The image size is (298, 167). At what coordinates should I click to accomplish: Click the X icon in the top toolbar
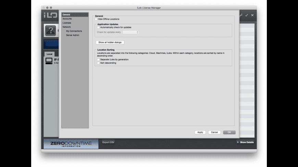coord(252,15)
